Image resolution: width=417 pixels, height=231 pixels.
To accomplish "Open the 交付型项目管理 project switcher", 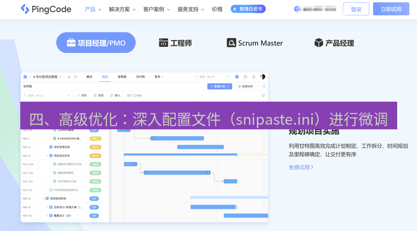I will point(47,77).
